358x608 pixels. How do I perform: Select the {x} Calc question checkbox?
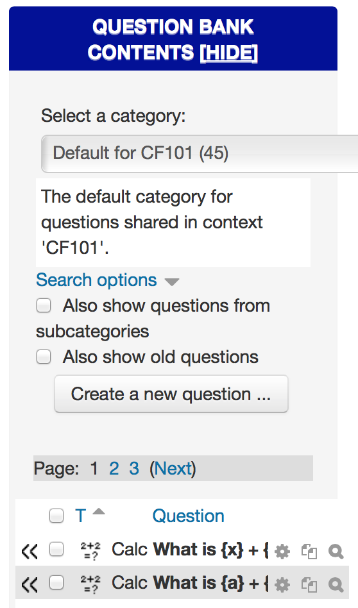(56, 550)
